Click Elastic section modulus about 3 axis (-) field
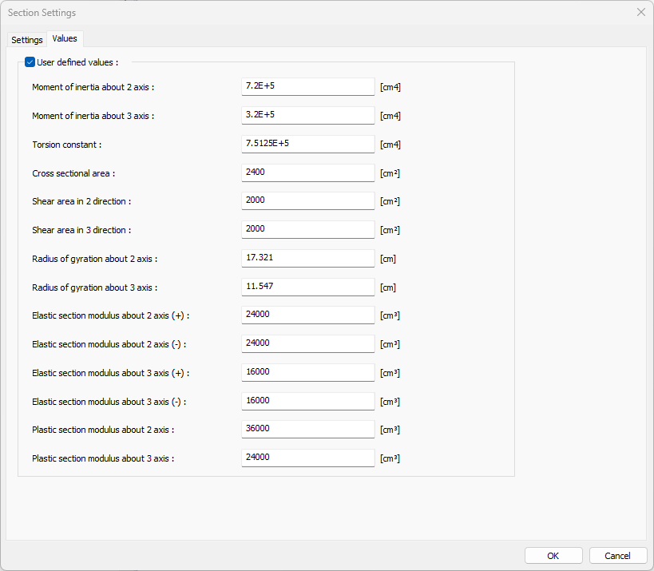Image resolution: width=654 pixels, height=571 pixels. [x=307, y=401]
